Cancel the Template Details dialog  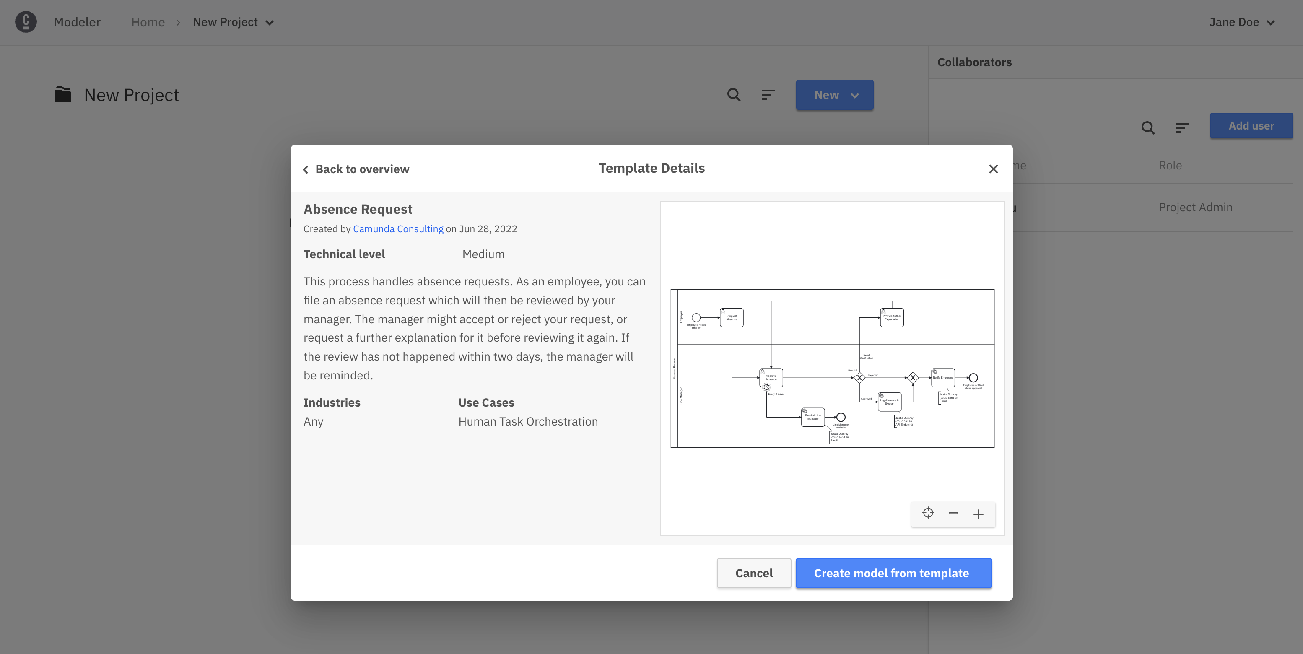coord(753,573)
